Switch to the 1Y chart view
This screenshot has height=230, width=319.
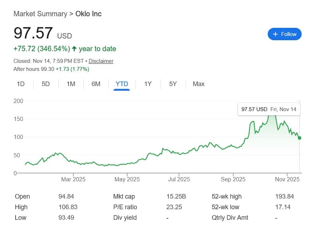(148, 84)
